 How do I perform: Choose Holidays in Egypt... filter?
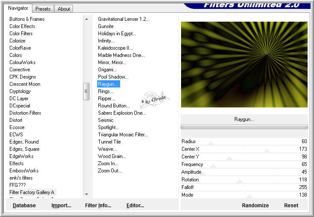click(x=117, y=34)
